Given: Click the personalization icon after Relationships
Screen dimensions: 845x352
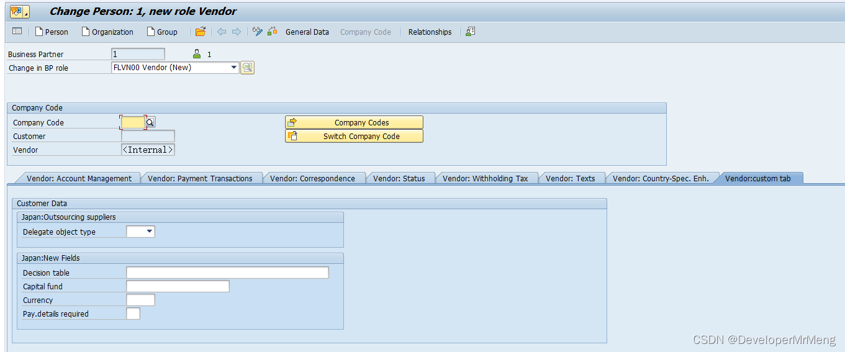Looking at the screenshot, I should pos(470,32).
